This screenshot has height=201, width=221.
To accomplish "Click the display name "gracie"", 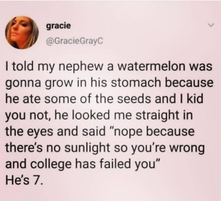I will pyautogui.click(x=58, y=26).
